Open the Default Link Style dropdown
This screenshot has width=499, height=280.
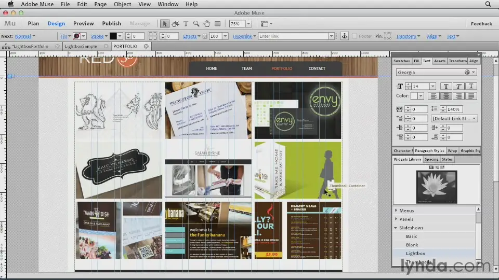pyautogui.click(x=454, y=118)
